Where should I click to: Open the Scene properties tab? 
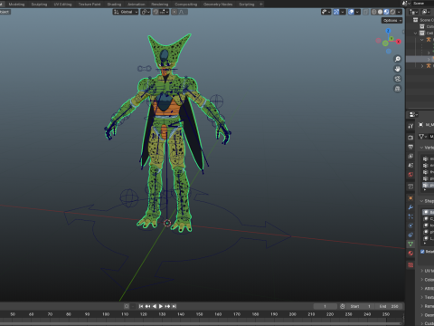[x=410, y=166]
